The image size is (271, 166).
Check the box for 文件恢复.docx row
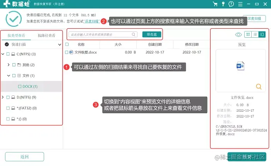pyautogui.click(x=67, y=52)
